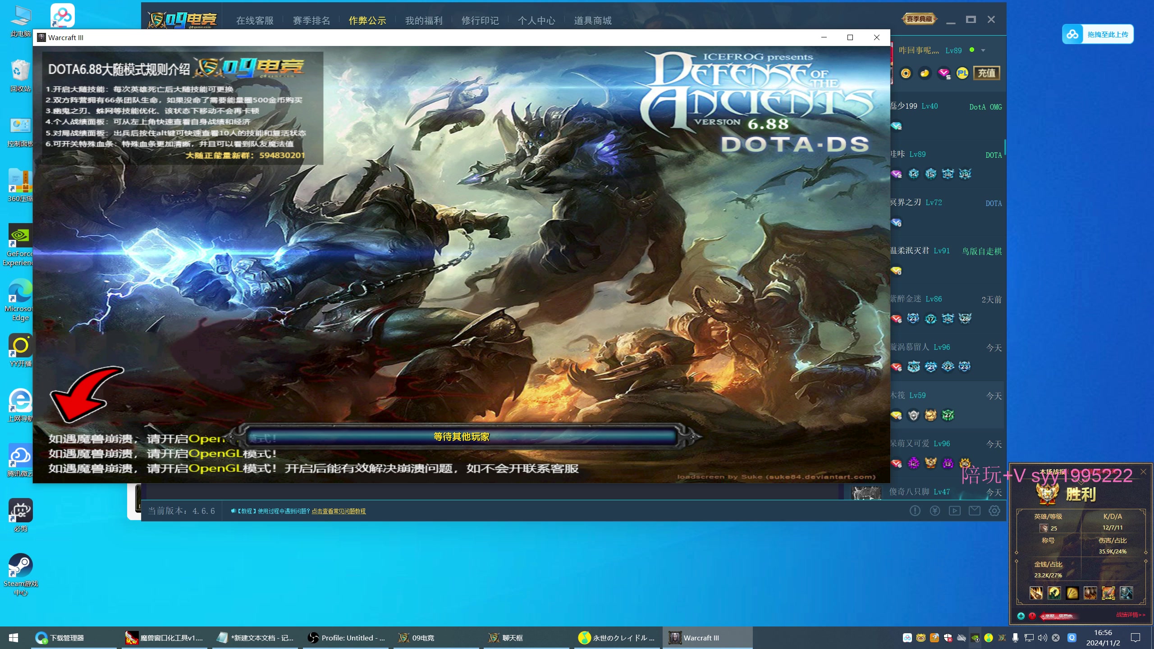
Task: Select friend 冥界之刃 Lv72
Action: coord(947,212)
